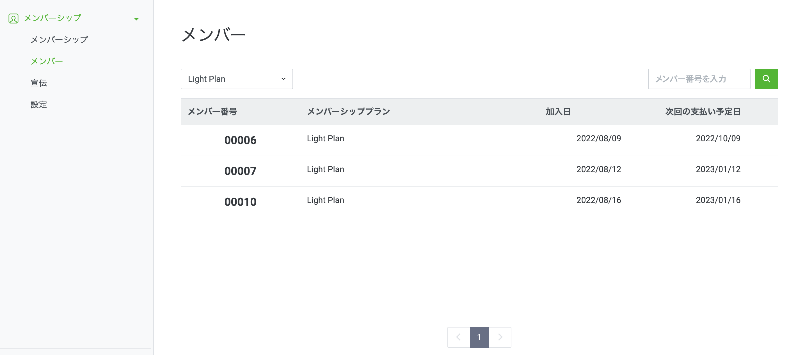Viewport: 805px width, 355px height.
Task: Click the メンバーシップ top sidebar heading
Action: pyautogui.click(x=52, y=18)
